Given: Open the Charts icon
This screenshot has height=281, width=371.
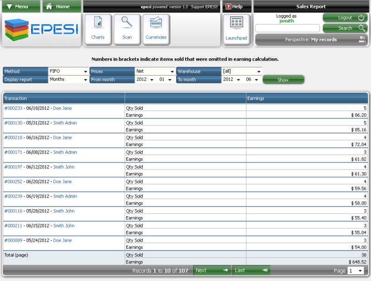Looking at the screenshot, I should (x=98, y=23).
